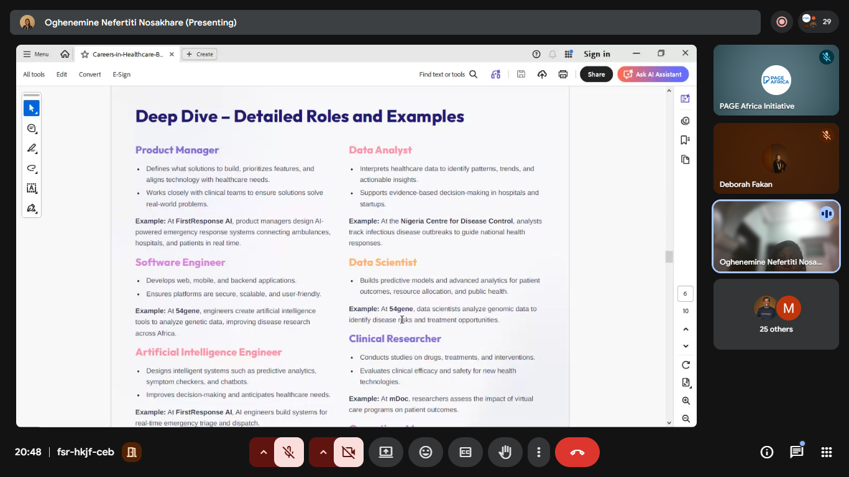Click Sign in in Acrobat
Image resolution: width=849 pixels, height=477 pixels.
[x=597, y=54]
